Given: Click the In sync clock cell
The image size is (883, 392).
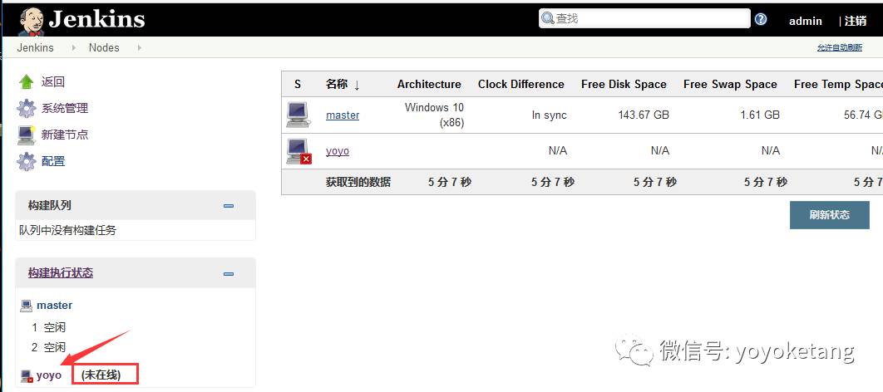Looking at the screenshot, I should point(549,115).
